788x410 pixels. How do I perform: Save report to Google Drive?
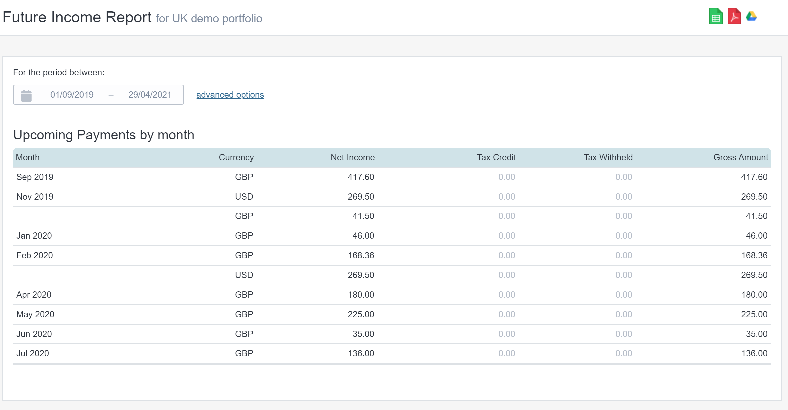point(752,16)
